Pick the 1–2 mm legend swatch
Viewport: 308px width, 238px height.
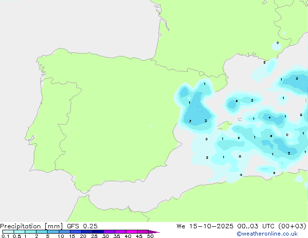(31, 232)
